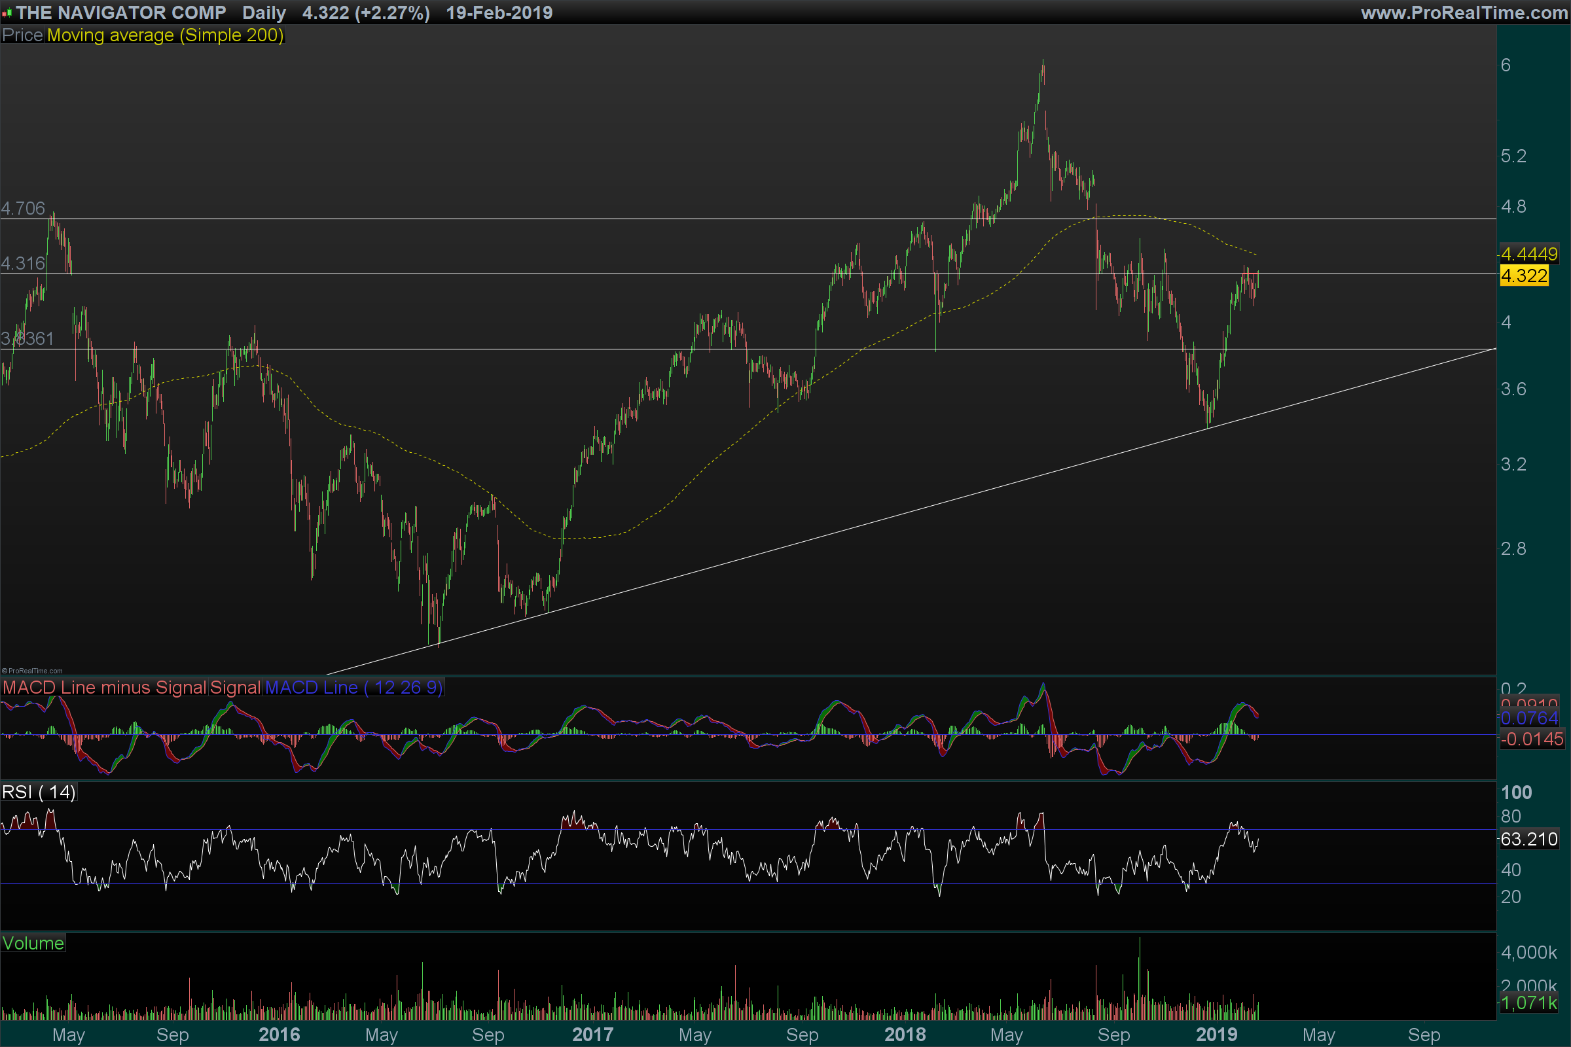Select the Price indicator label
Viewport: 1571px width, 1047px height.
(x=23, y=35)
